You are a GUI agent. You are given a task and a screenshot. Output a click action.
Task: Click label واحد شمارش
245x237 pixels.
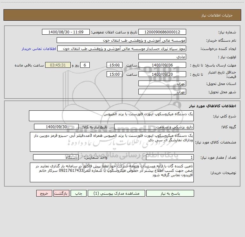click(x=96, y=157)
